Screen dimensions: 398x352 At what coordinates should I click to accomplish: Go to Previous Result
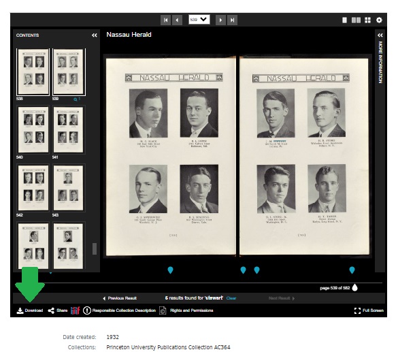click(x=120, y=298)
